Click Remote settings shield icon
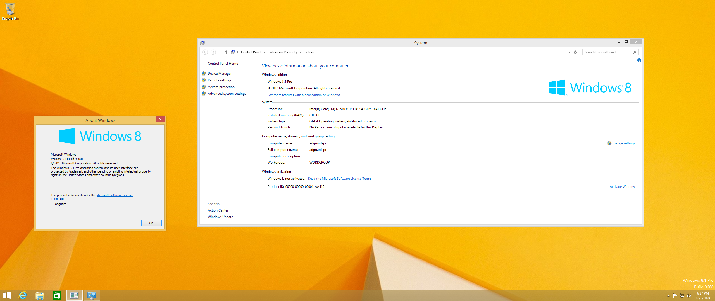The height and width of the screenshot is (301, 715). coord(204,80)
